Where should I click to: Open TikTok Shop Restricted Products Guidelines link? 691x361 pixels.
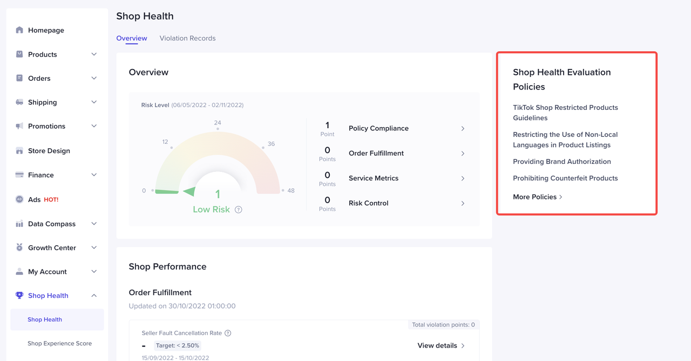[x=565, y=113]
